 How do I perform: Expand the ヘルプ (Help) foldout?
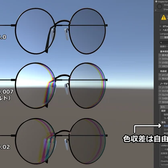[x=160, y=30]
